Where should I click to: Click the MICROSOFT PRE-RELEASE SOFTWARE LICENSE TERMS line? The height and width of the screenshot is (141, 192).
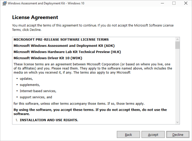[61, 40]
